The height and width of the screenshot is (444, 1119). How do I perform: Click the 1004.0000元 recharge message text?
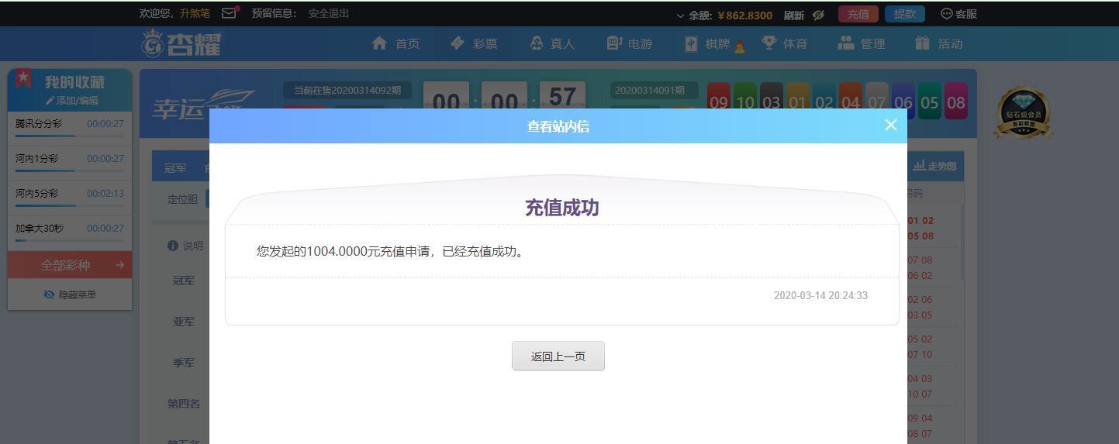[390, 252]
